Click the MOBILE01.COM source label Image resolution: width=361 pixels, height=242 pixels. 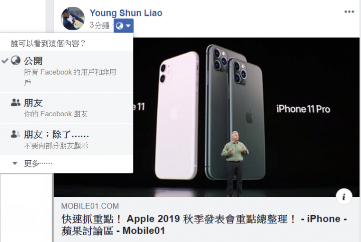click(90, 206)
